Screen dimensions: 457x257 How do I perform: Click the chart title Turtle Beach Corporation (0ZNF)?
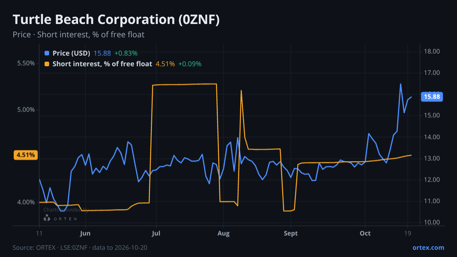(116, 20)
